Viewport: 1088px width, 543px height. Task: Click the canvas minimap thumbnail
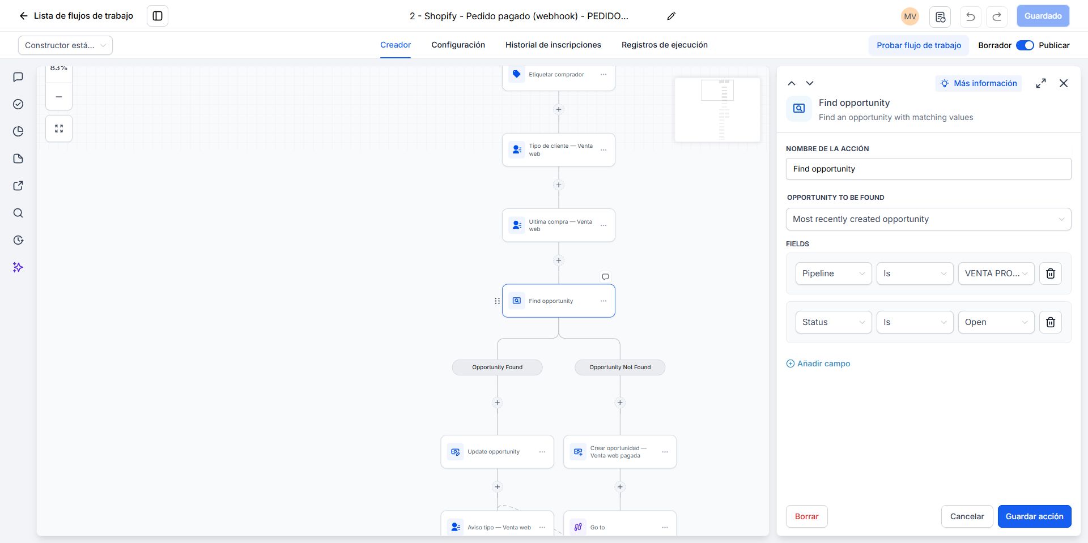pyautogui.click(x=717, y=110)
